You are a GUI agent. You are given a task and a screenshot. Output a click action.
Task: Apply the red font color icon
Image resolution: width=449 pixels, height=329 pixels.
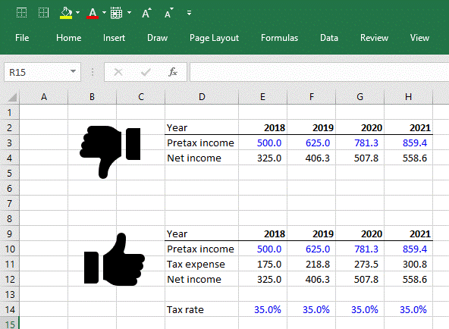point(93,13)
